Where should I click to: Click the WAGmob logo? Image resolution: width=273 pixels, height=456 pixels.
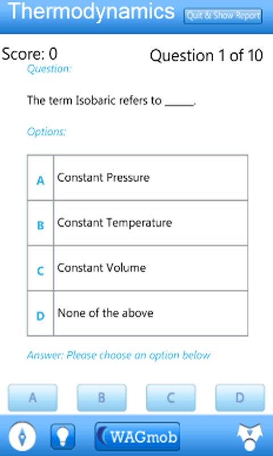pos(137,437)
